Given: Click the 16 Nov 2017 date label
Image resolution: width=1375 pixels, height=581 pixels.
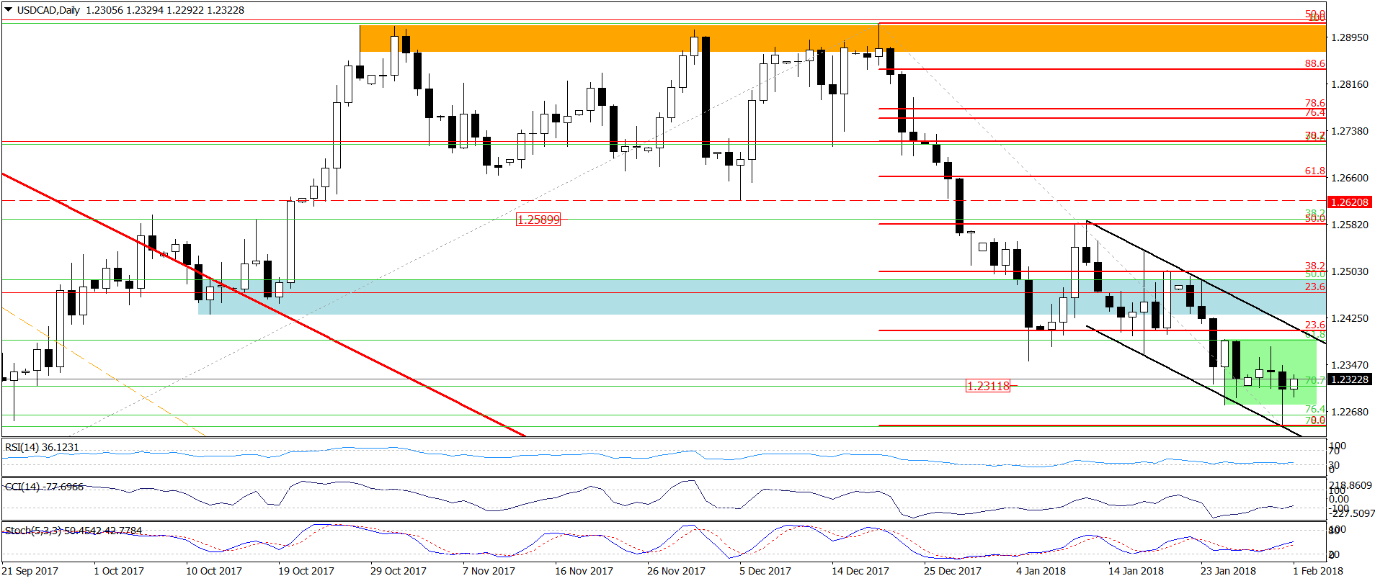Looking at the screenshot, I should [x=584, y=571].
